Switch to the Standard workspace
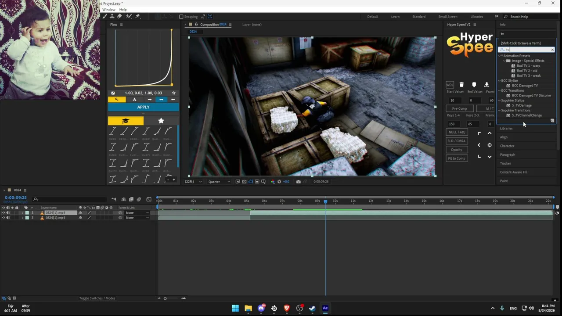This screenshot has height=316, width=562. coord(419,17)
